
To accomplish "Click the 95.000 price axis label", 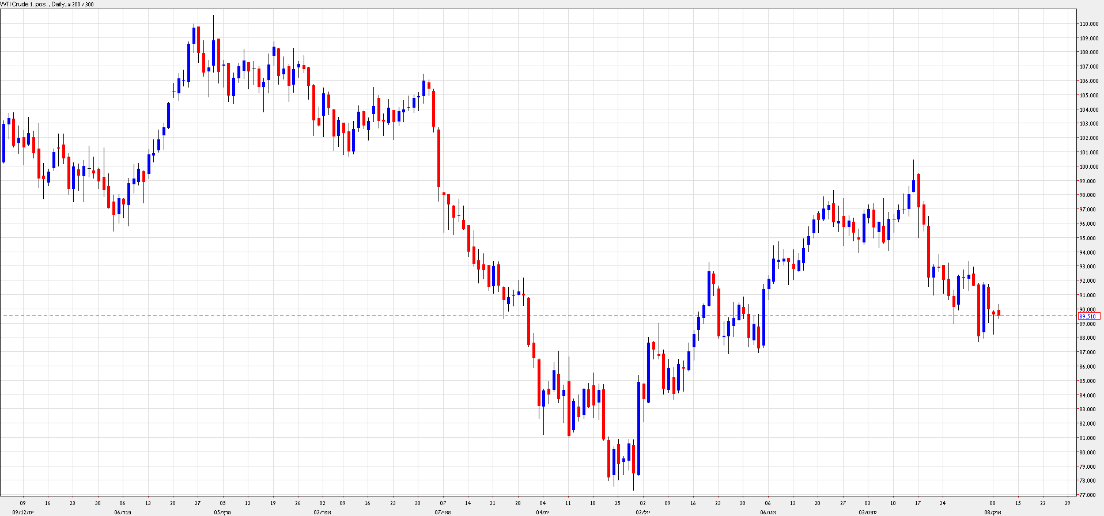I will pyautogui.click(x=1088, y=238).
